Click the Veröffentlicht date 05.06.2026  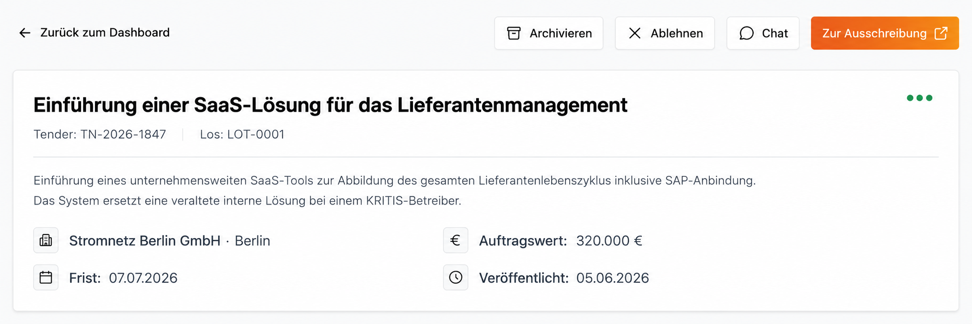click(x=613, y=278)
